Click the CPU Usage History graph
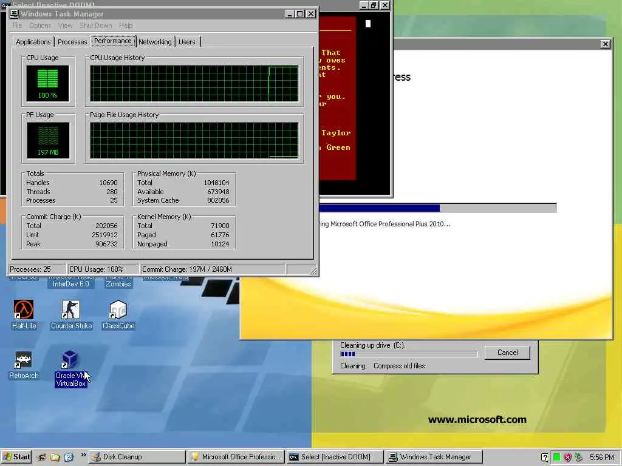This screenshot has height=466, width=622. point(194,84)
